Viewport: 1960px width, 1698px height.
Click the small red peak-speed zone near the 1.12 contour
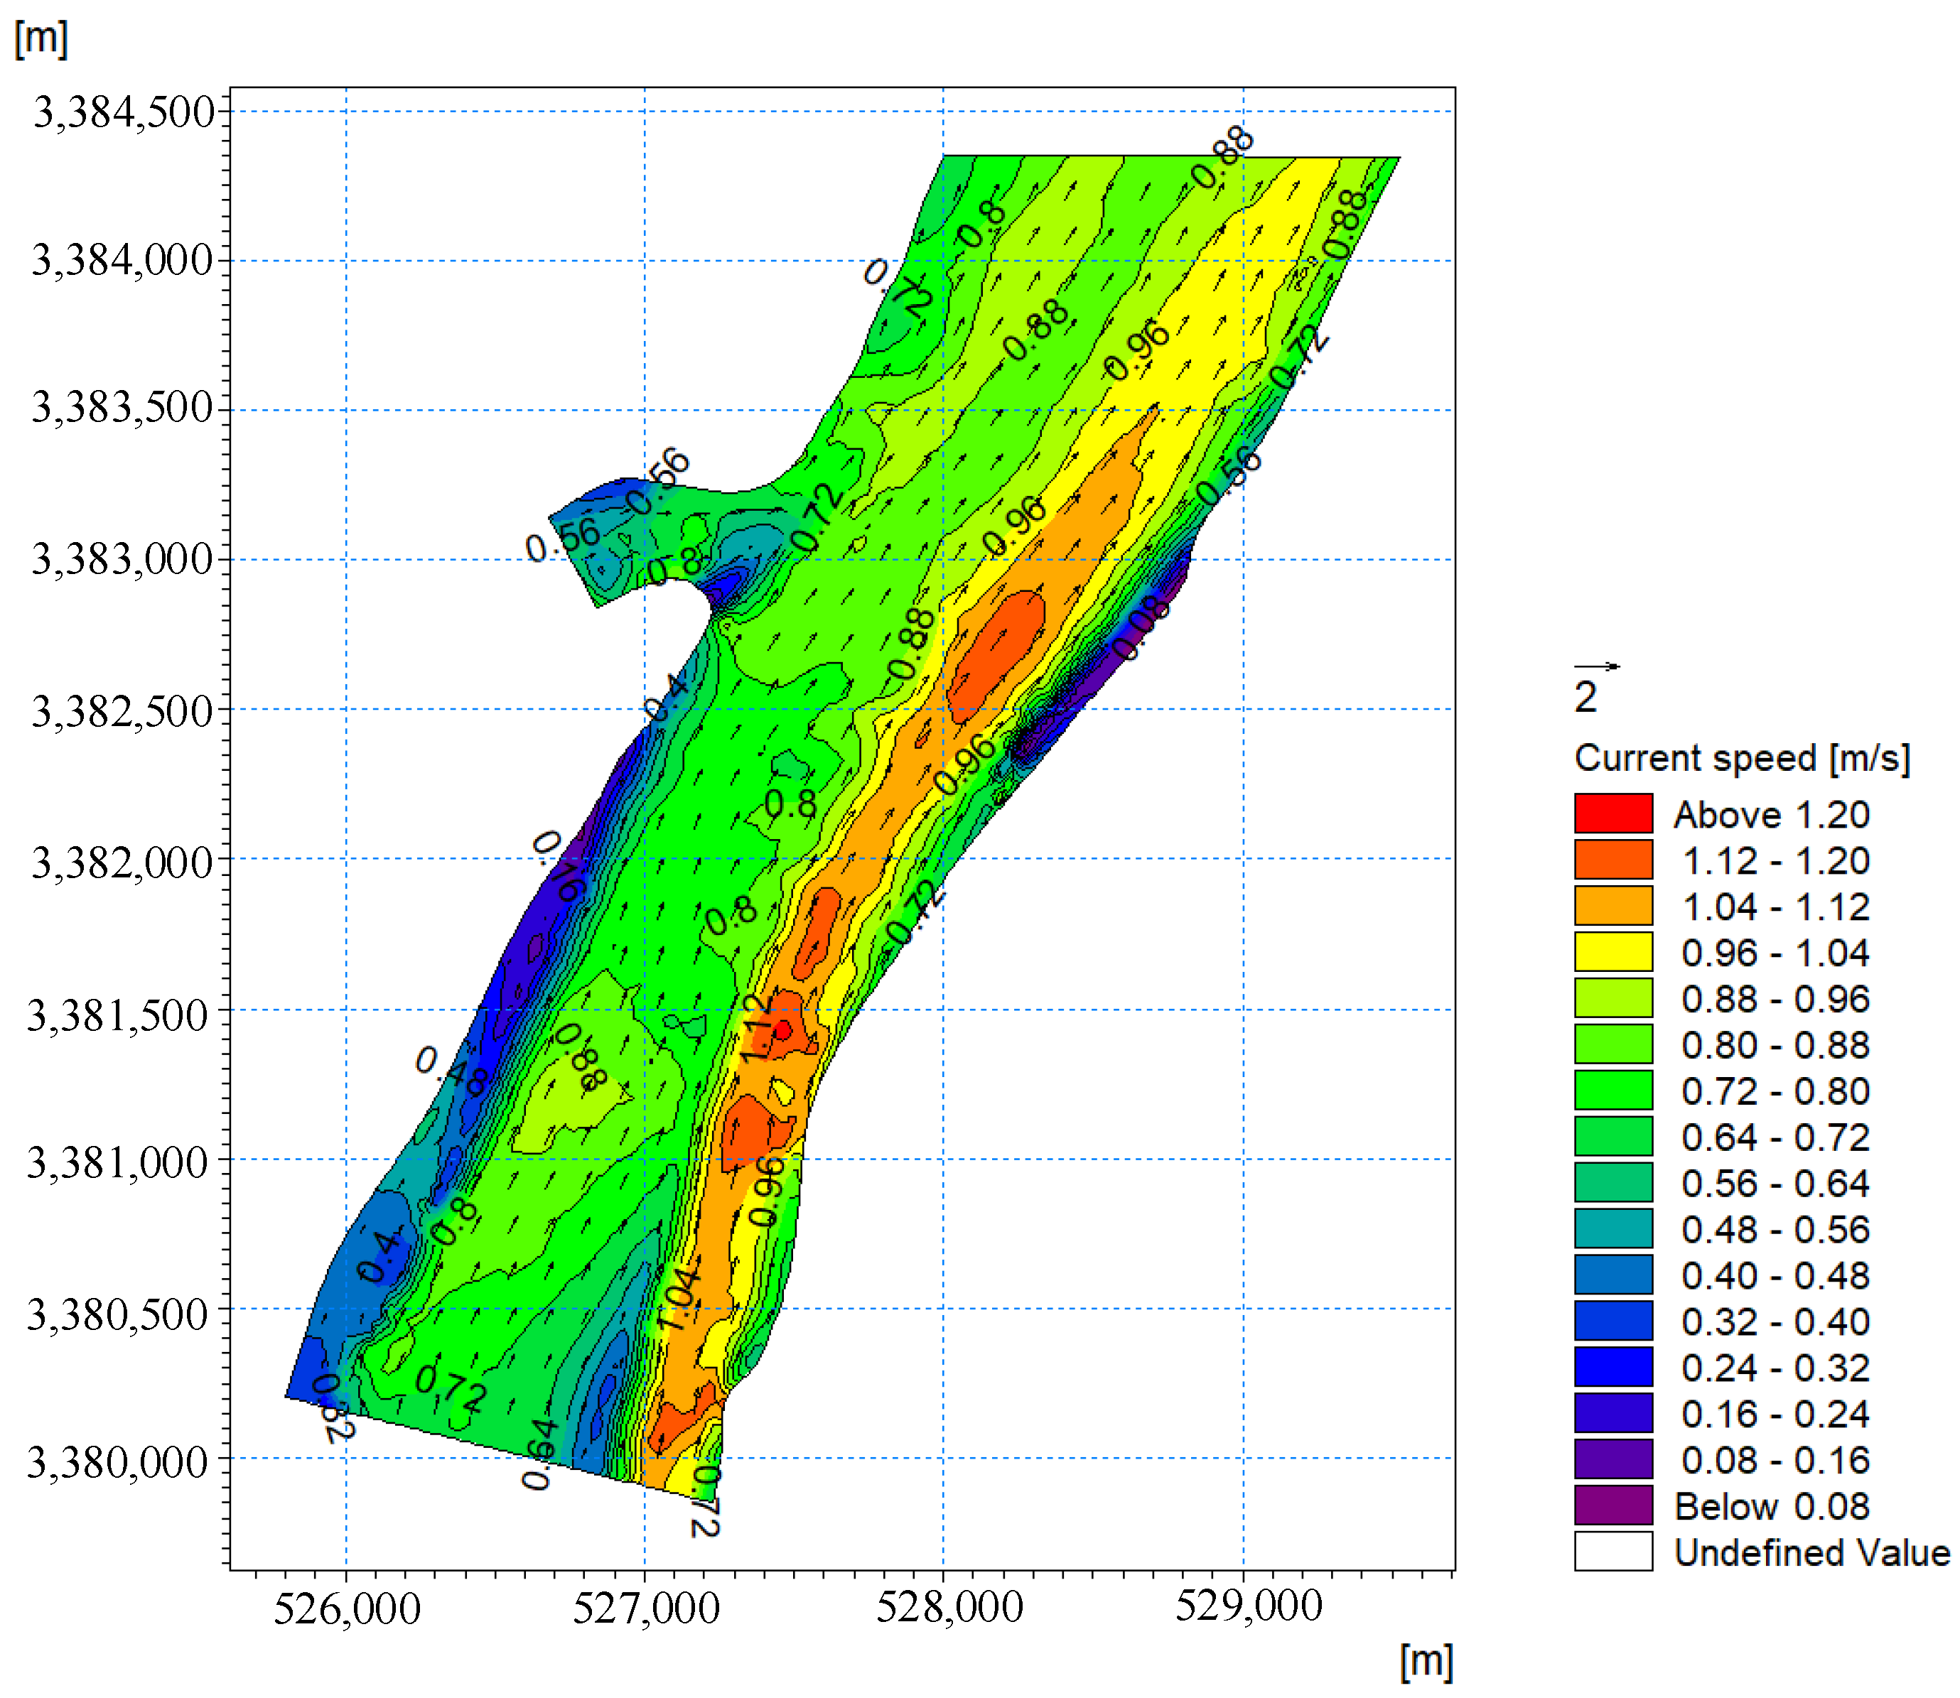click(x=783, y=1029)
